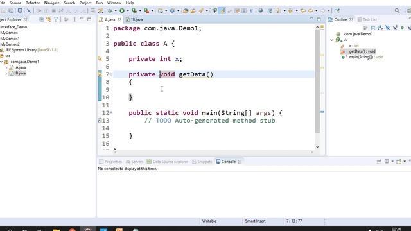Open the Project menu
Screen dimensions: 411x231
point(85,3)
